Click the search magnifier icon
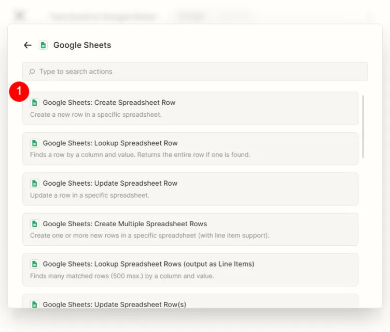Image resolution: width=390 pixels, height=332 pixels. pyautogui.click(x=32, y=72)
